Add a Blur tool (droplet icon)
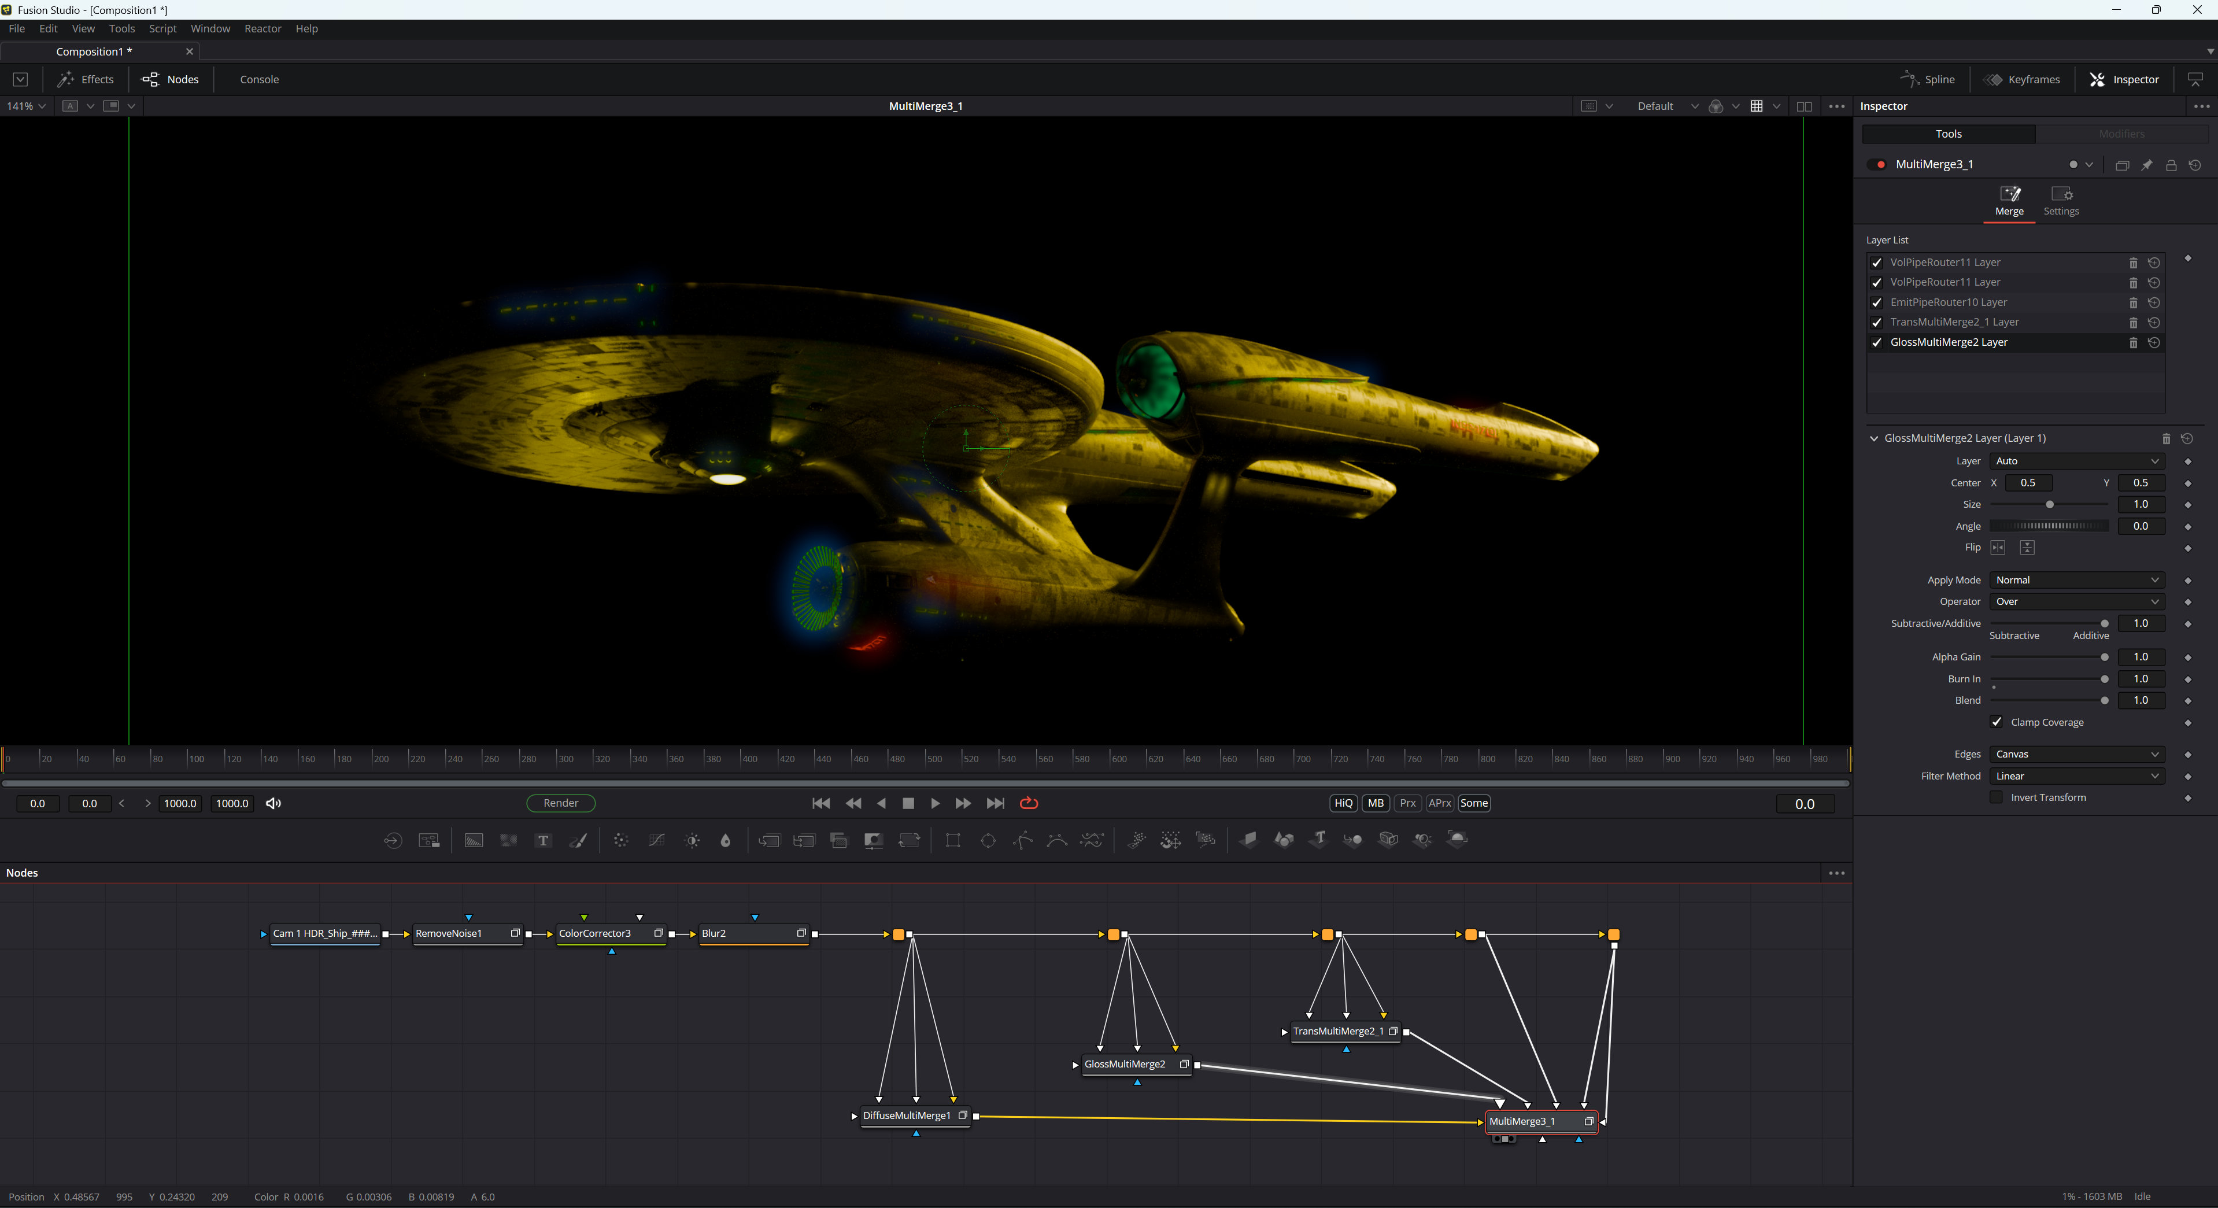This screenshot has width=2218, height=1208. click(x=726, y=840)
